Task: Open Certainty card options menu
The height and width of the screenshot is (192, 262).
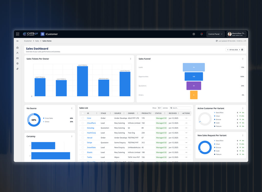Action: point(72,136)
